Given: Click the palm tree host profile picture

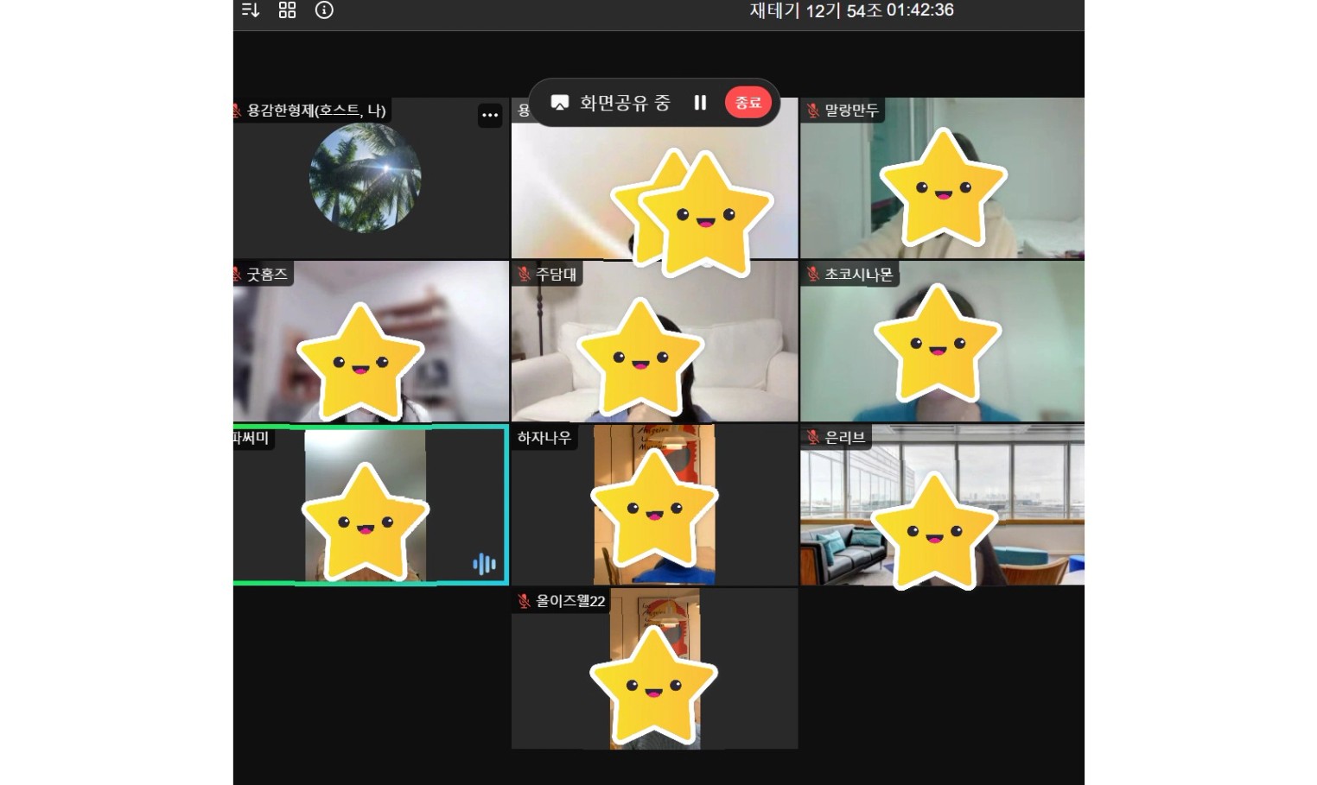Looking at the screenshot, I should 366,178.
